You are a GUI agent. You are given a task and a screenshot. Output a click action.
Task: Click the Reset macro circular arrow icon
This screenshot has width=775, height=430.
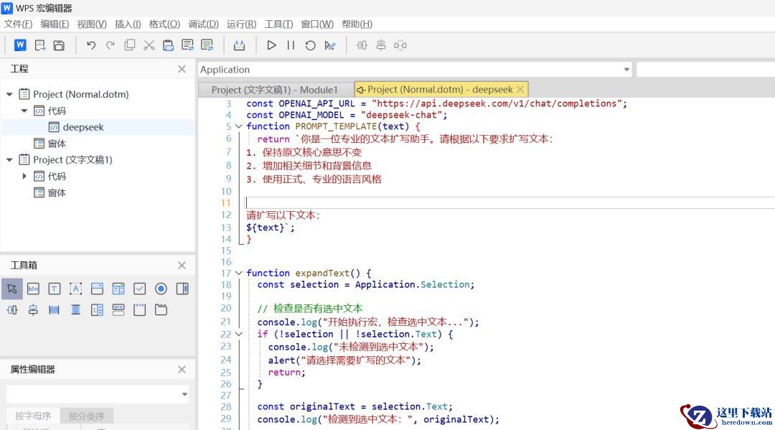[310, 45]
